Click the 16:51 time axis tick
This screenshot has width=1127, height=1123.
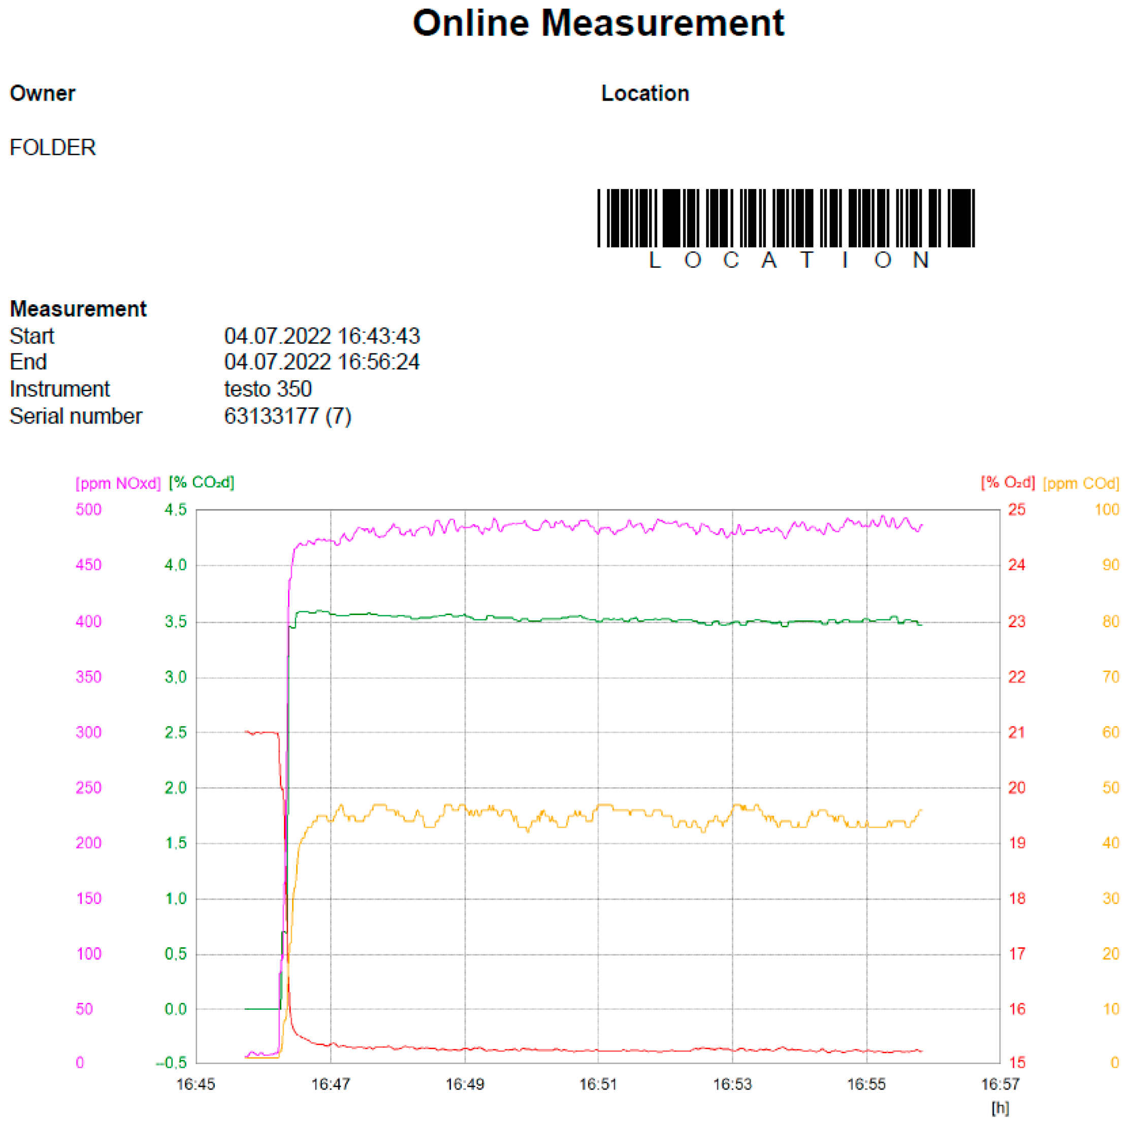tap(598, 1084)
